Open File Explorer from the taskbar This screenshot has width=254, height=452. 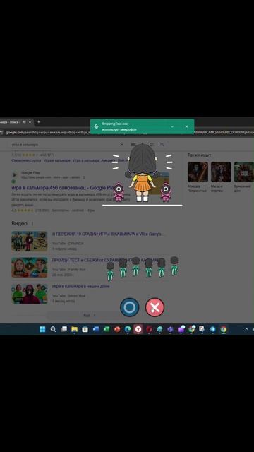(74, 329)
